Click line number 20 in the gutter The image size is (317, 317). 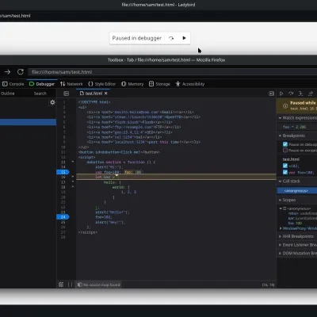coord(63,197)
